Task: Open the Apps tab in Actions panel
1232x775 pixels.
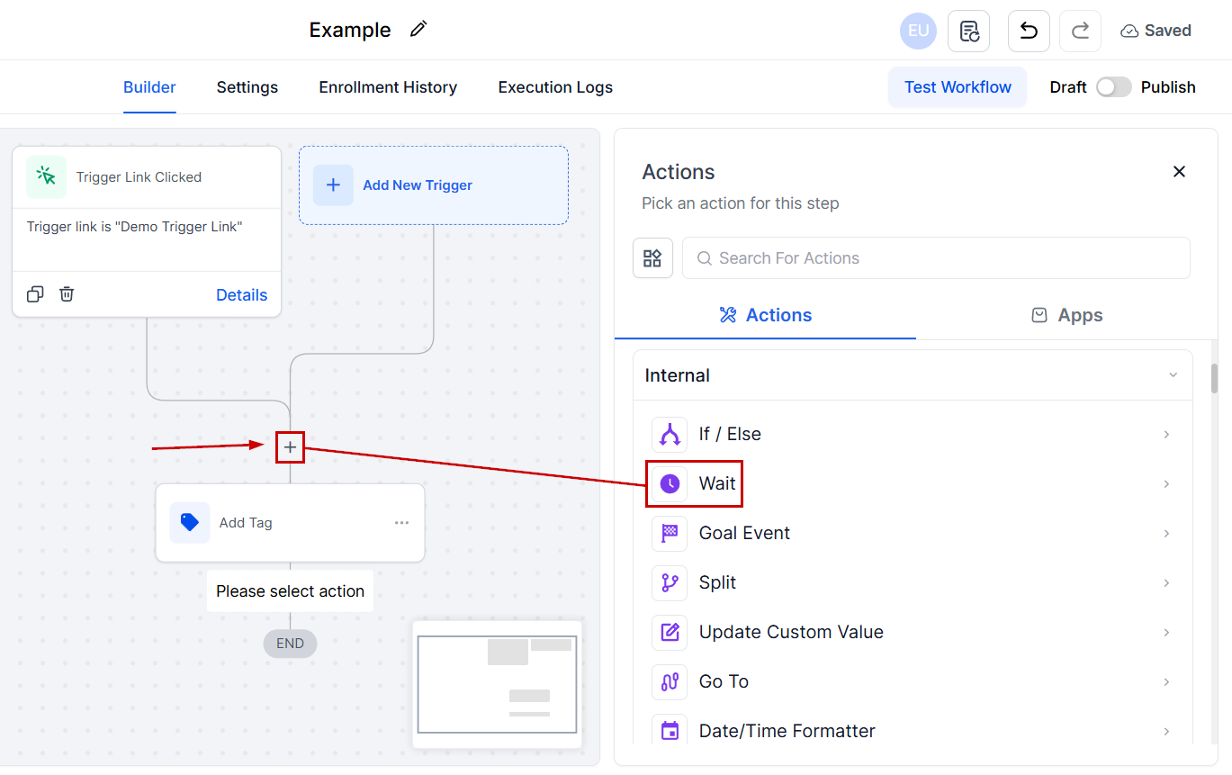Action: click(1066, 314)
